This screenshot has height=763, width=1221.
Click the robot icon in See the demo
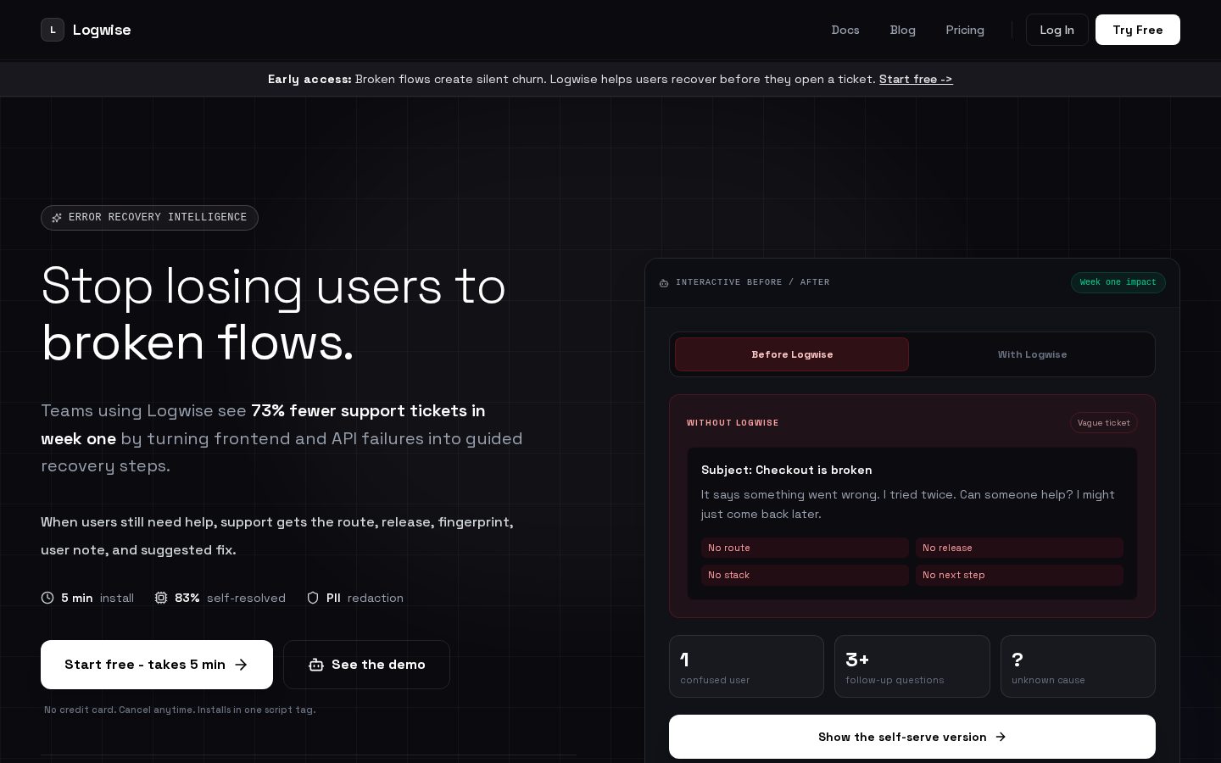coord(316,665)
